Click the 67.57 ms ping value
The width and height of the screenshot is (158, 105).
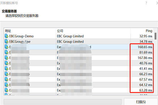click(146, 80)
